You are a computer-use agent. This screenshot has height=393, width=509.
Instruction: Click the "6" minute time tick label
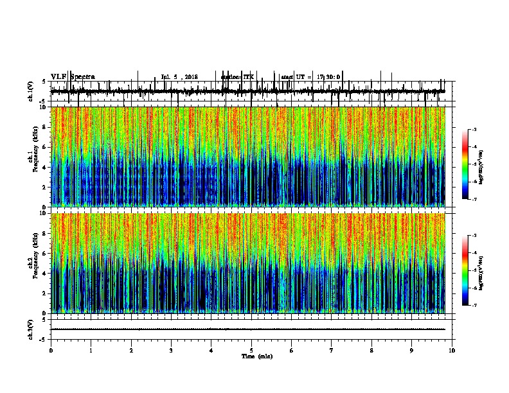(292, 351)
